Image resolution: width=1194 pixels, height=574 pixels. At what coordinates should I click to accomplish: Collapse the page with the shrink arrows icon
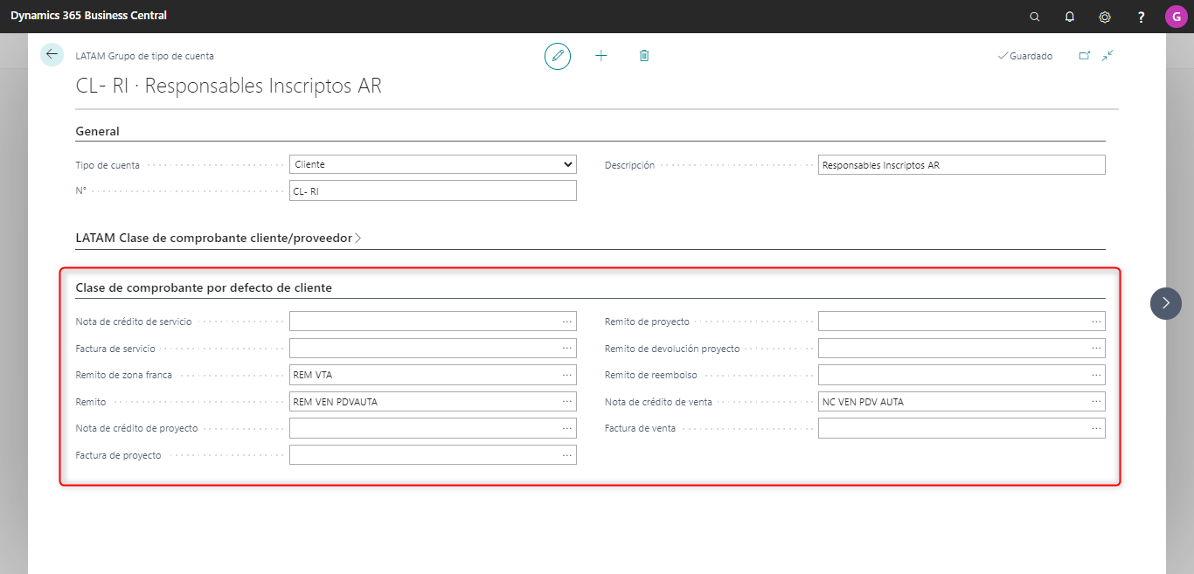pos(1107,56)
